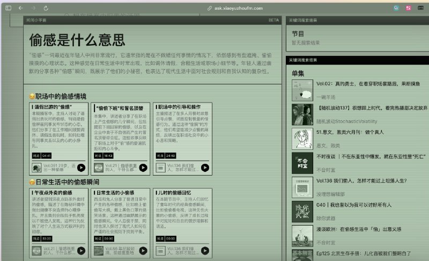Open Vol.21 cover in 午夜点外卖 card
This screenshot has height=261, width=429.
(36, 251)
